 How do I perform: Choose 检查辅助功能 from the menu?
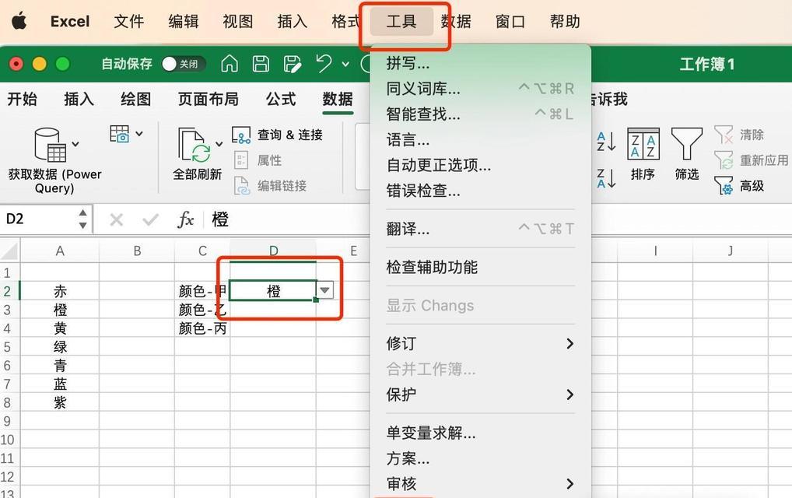[x=481, y=267]
